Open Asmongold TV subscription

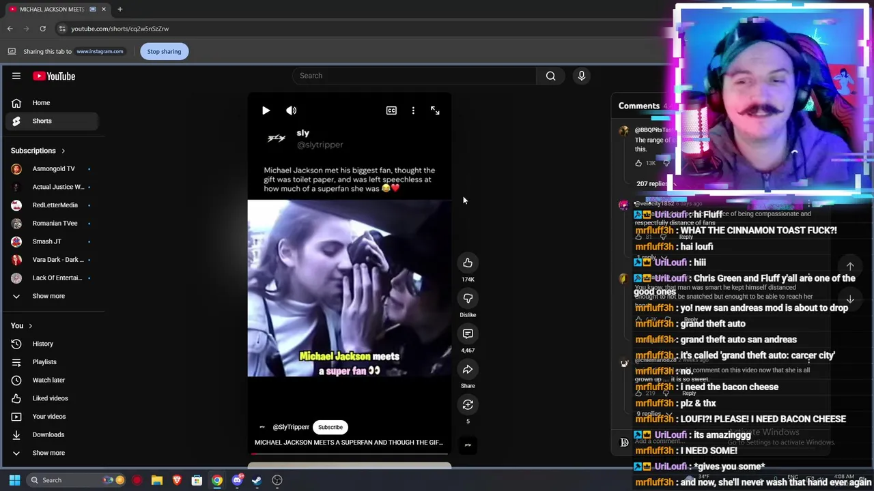(x=52, y=168)
